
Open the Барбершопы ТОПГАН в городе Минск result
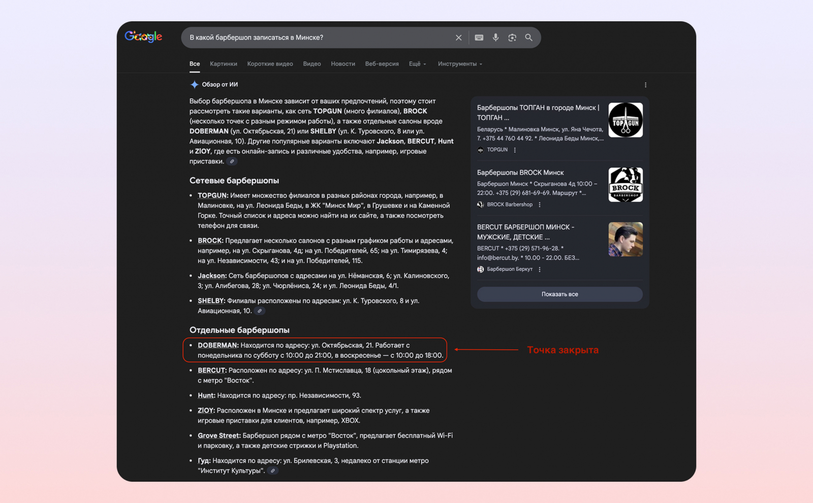pos(539,113)
